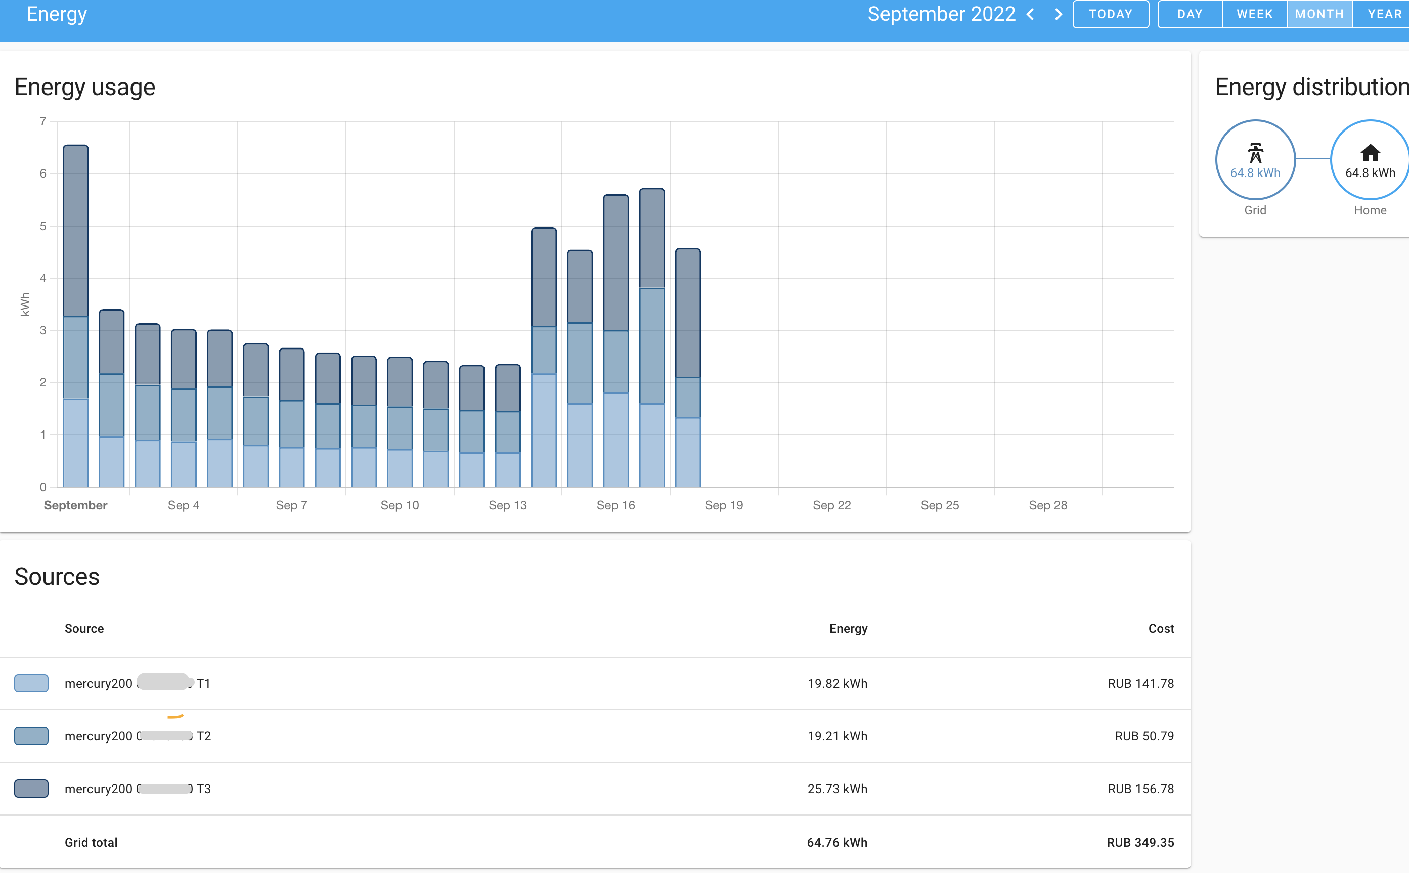Click the T3 dark blue swatch
Image resolution: width=1409 pixels, height=873 pixels.
pos(31,789)
